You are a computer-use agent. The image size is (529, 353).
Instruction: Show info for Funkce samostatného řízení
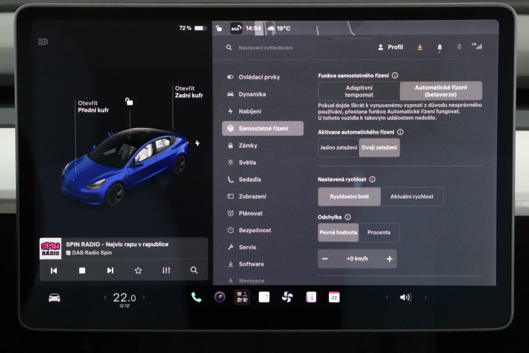(395, 75)
